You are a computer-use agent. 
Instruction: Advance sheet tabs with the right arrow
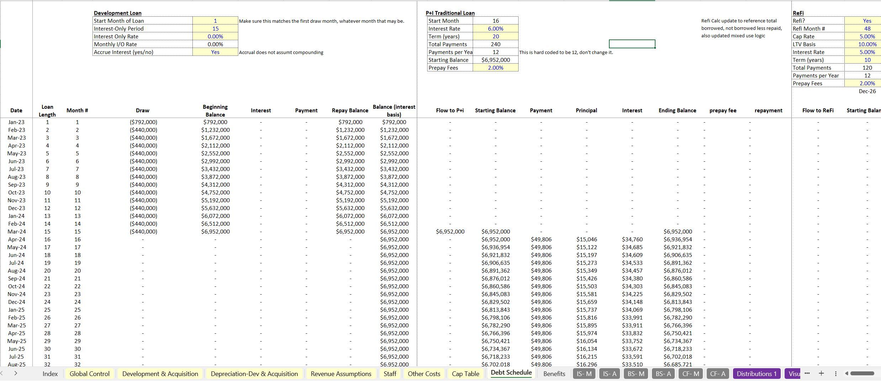[16, 374]
